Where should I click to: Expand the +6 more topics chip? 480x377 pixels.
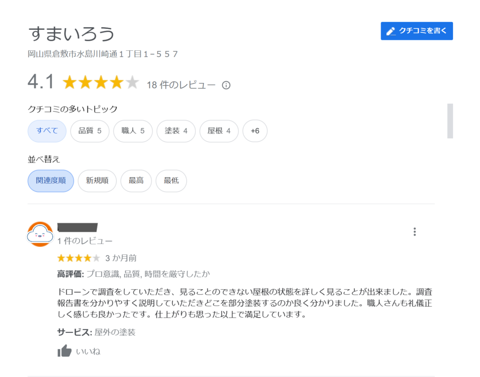(255, 131)
